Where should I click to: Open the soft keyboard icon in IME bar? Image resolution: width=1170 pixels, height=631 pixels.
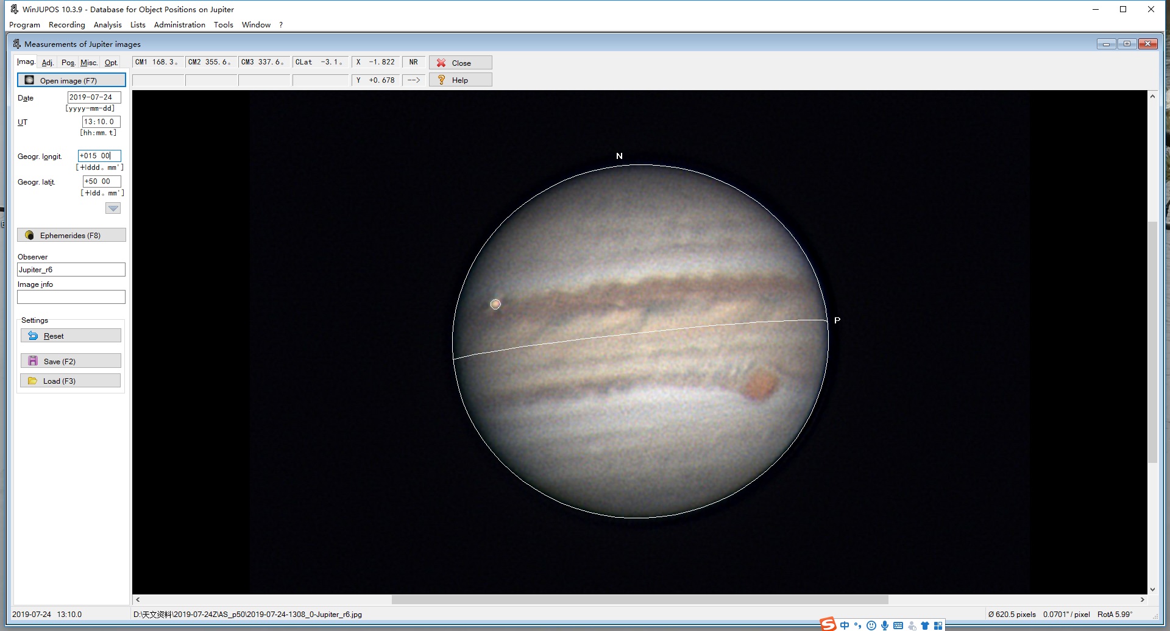[x=898, y=626]
